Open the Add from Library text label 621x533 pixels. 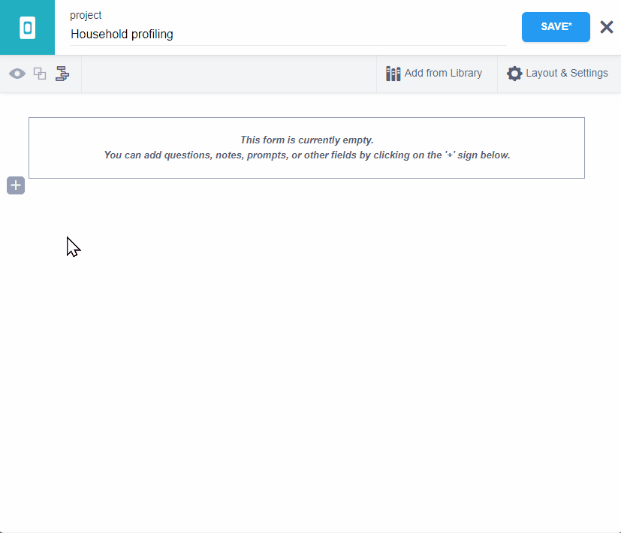(x=443, y=74)
